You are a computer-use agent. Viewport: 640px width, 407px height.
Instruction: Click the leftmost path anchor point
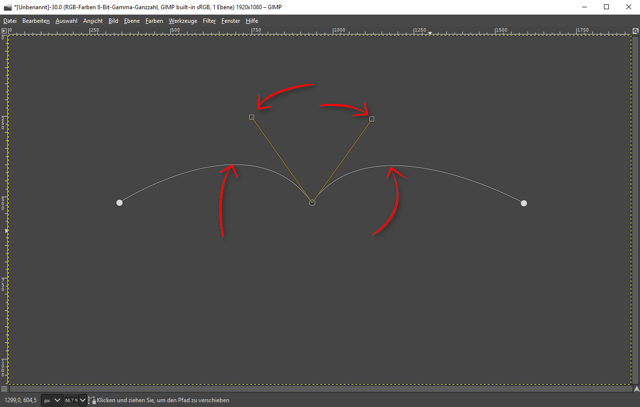[x=119, y=203]
